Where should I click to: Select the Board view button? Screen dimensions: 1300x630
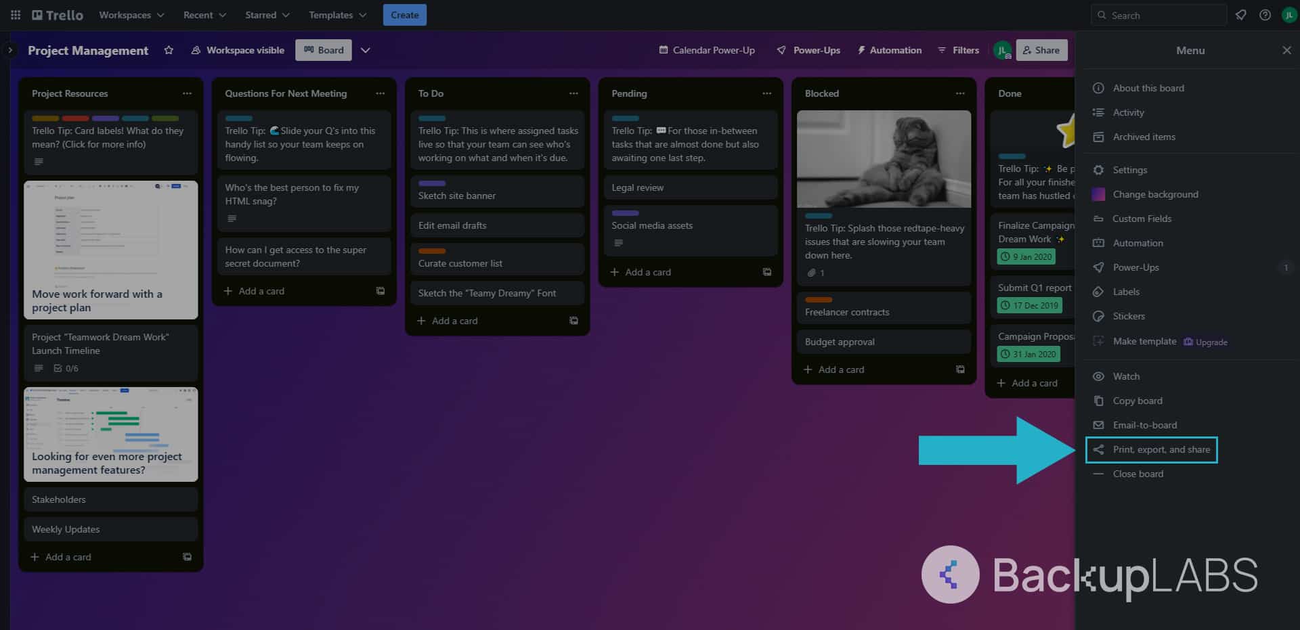pyautogui.click(x=324, y=50)
